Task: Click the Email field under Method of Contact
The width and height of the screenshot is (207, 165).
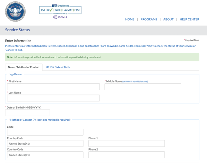Action: point(45,132)
